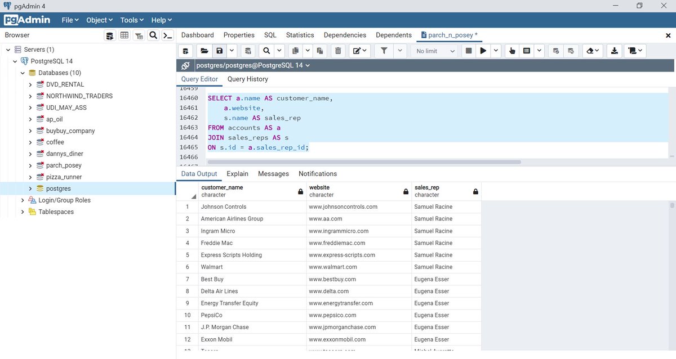Screen dimensions: 676x359
Task: Open the Object menu
Action: tap(99, 20)
